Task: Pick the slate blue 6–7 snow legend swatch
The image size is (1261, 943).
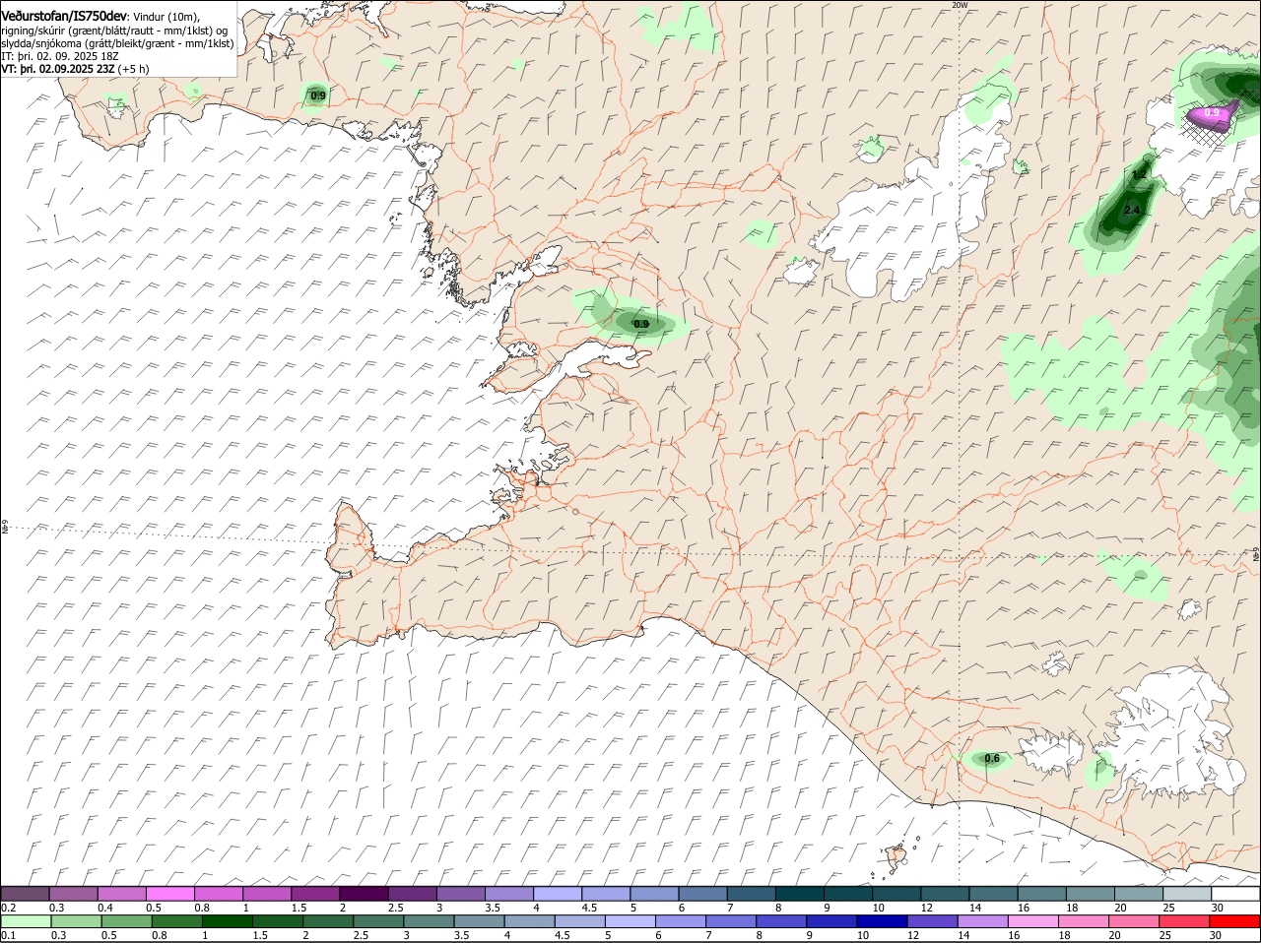Action: pos(703,894)
